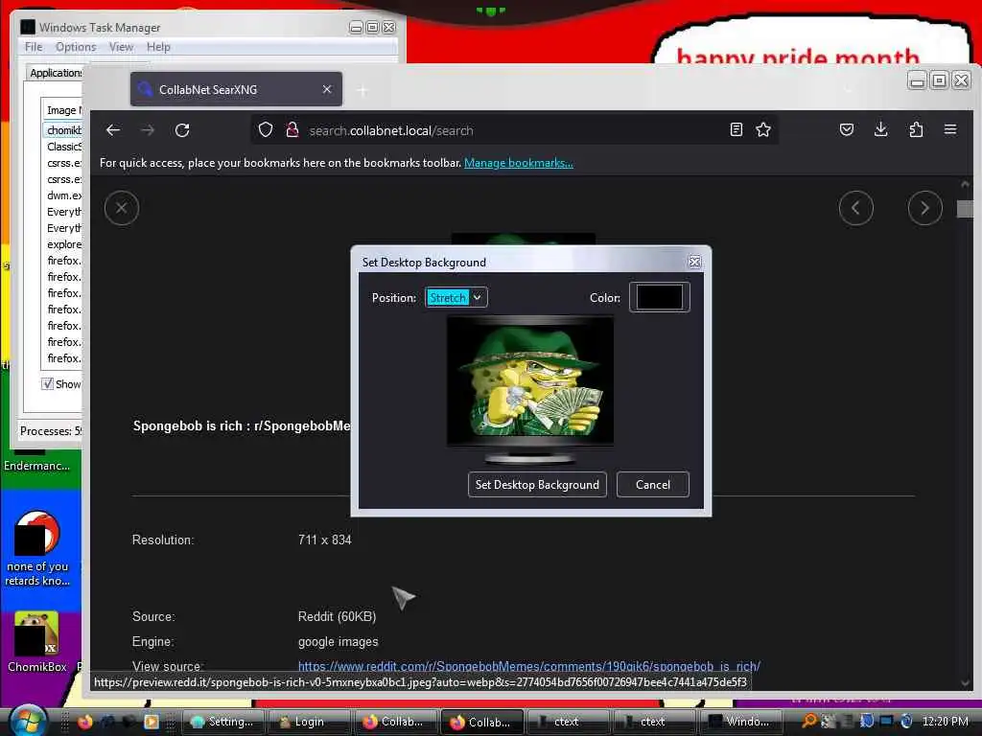The width and height of the screenshot is (982, 736).
Task: Launch Firefox from quick launch bar
Action: pyautogui.click(x=85, y=722)
